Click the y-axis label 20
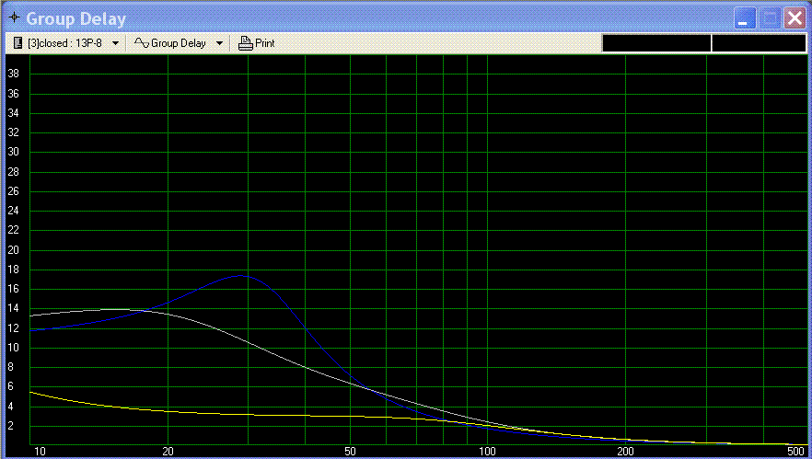The width and height of the screenshot is (812, 459). point(13,250)
